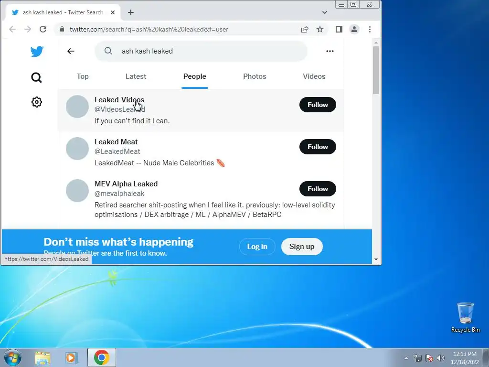Switch to the Top results tab
The image size is (489, 367).
83,76
